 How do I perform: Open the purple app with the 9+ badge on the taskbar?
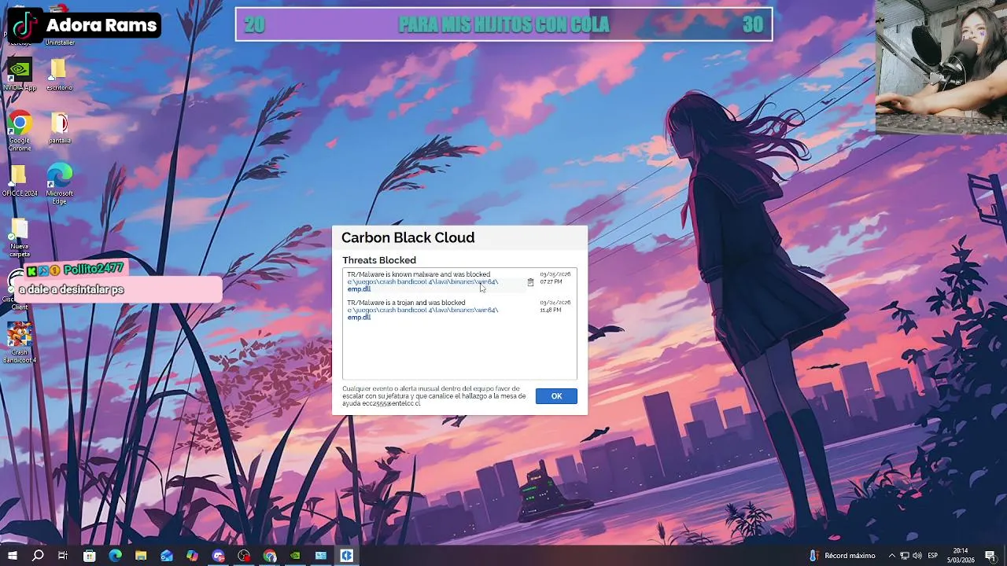pyautogui.click(x=218, y=556)
